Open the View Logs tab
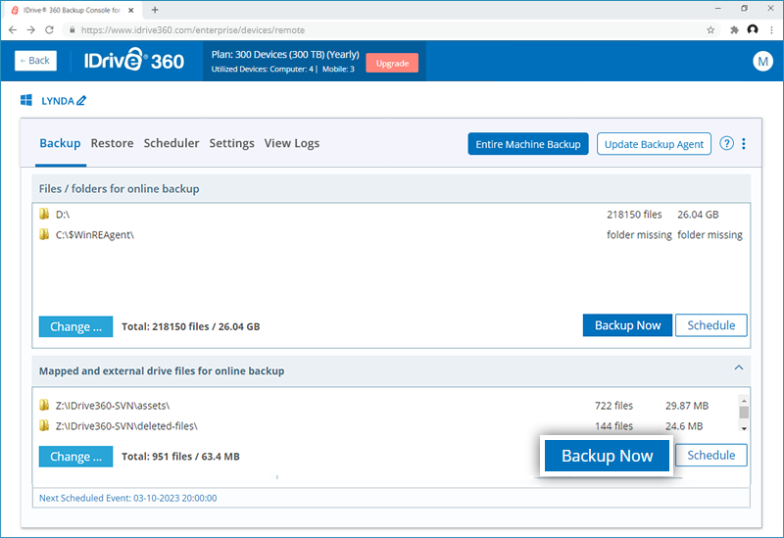Viewport: 784px width, 538px height. pos(291,143)
